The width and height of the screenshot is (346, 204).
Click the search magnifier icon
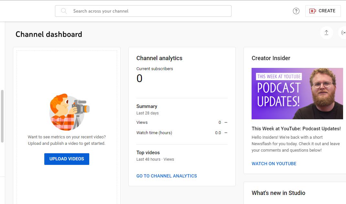64,11
